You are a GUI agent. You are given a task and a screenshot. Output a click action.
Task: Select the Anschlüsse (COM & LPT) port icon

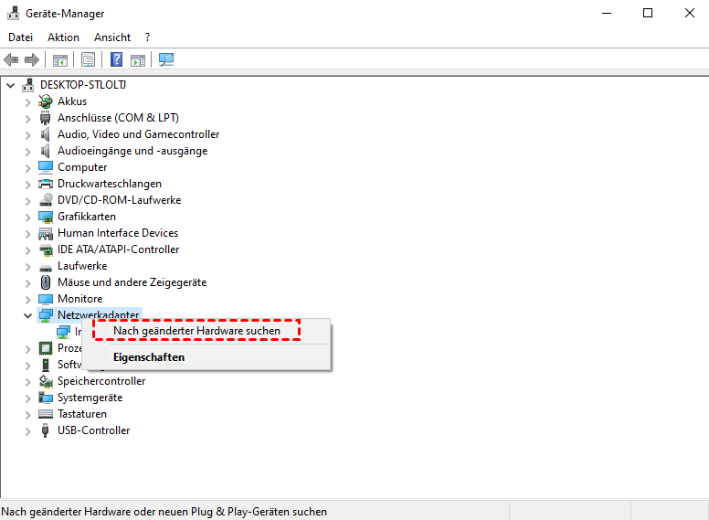[45, 118]
